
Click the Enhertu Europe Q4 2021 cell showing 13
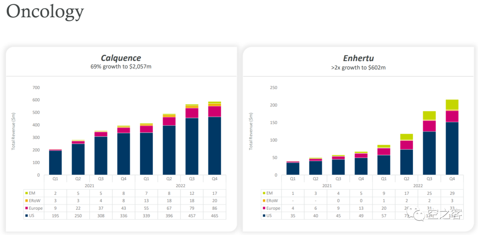361,208
